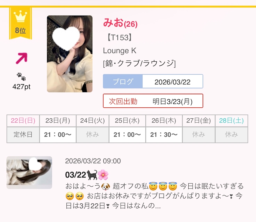This screenshot has height=222, width=256.
Task: Click Wednesday's 21:00〜 shift cell
Action: click(x=127, y=135)
